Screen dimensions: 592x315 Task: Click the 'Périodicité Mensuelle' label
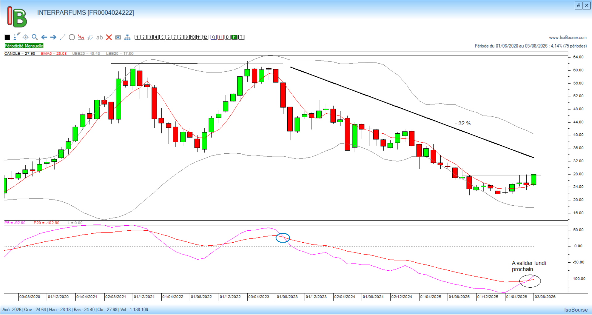pyautogui.click(x=24, y=46)
